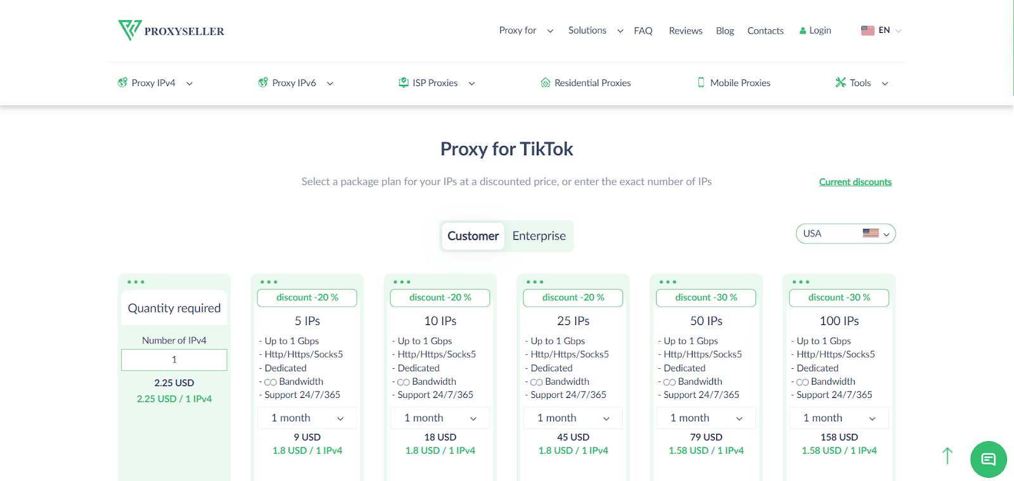1014x481 pixels.
Task: Click the Current discounts link
Action: (856, 182)
